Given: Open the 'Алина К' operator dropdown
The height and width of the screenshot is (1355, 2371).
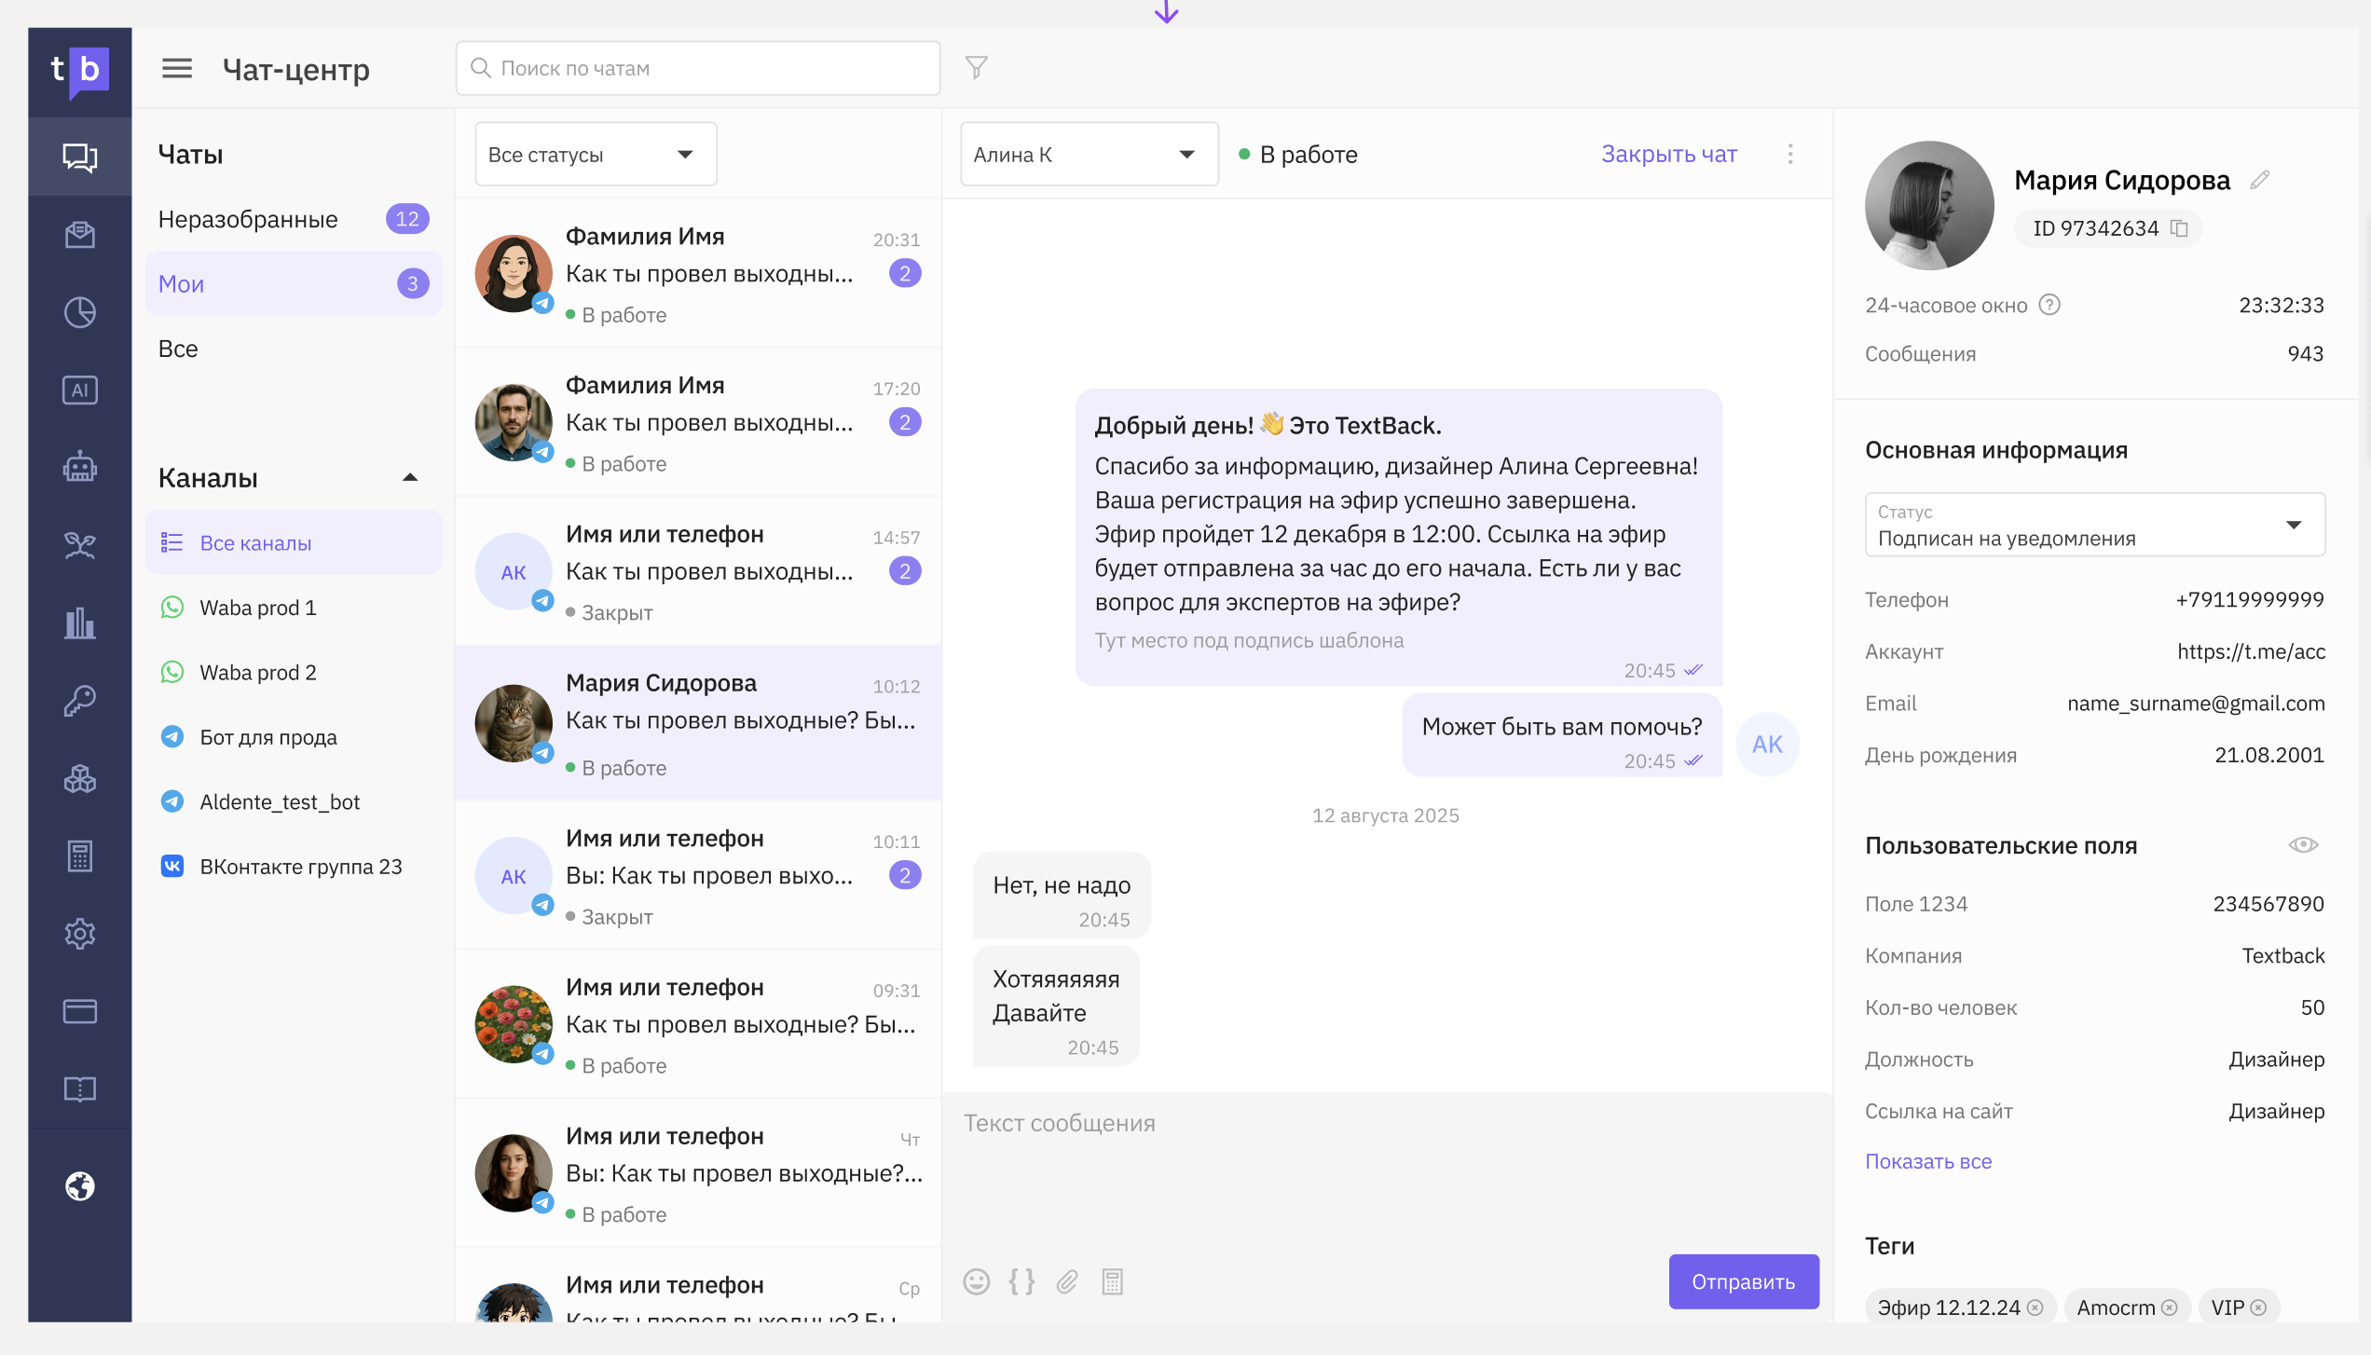Looking at the screenshot, I should click(x=1089, y=155).
